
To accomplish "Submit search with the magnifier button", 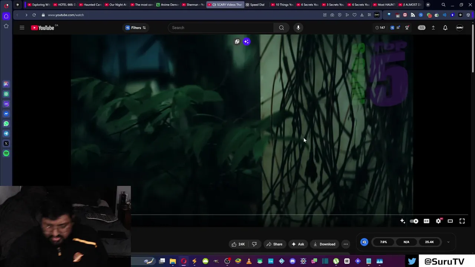I will tap(281, 27).
